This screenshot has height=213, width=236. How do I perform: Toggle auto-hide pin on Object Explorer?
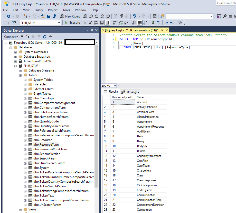pos(92,30)
